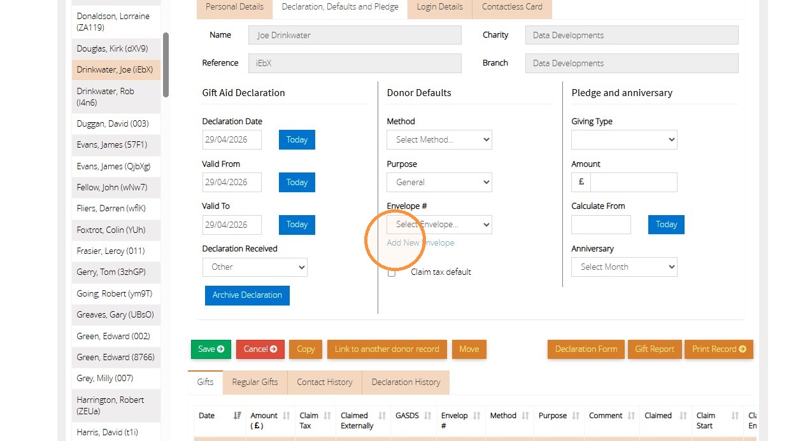Select donor Gerry, Tom (3zhGP)
Image resolution: width=789 pixels, height=441 pixels.
click(x=116, y=272)
